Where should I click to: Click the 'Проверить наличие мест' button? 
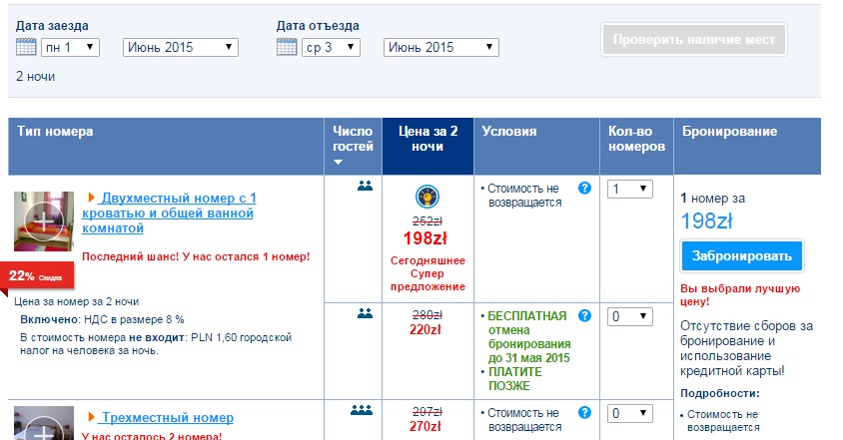click(694, 39)
